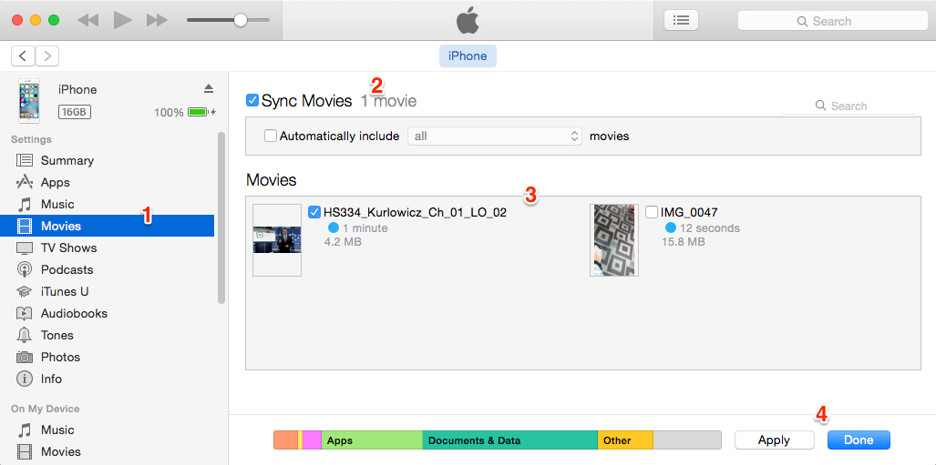Click the Info circle icon
936x465 pixels.
[25, 379]
